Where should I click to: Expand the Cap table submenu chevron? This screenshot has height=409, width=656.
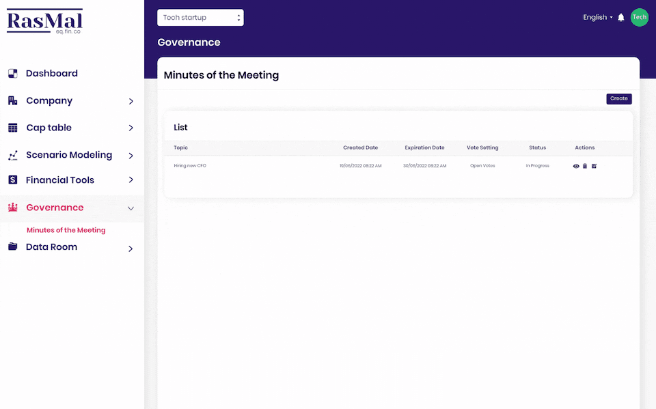tap(131, 128)
